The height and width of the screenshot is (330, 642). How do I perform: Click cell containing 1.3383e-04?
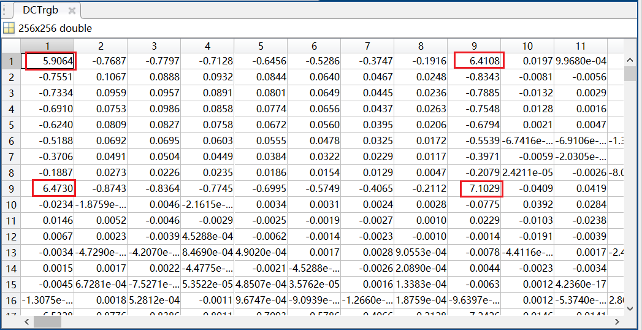pyautogui.click(x=421, y=285)
